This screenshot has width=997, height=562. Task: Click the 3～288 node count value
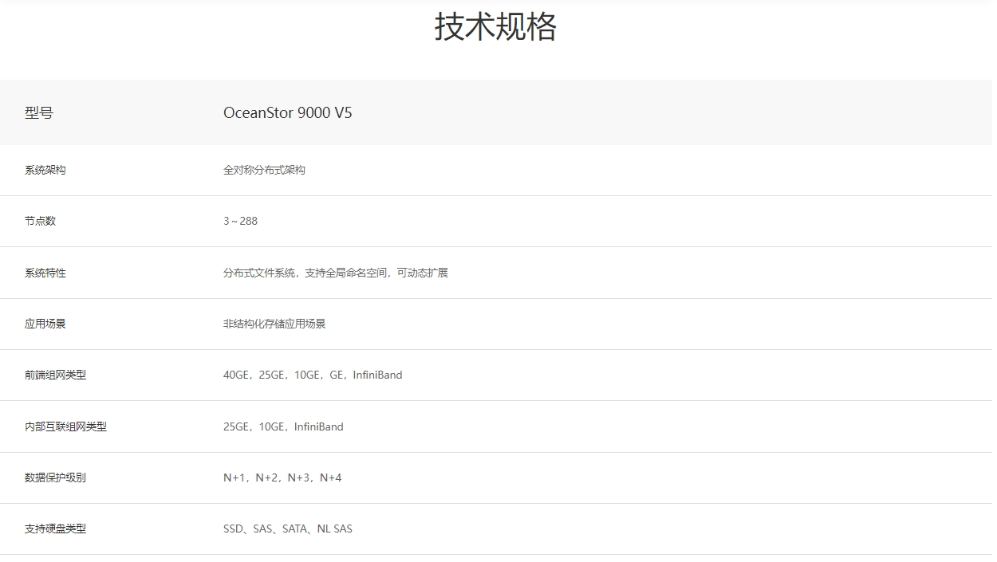point(241,221)
